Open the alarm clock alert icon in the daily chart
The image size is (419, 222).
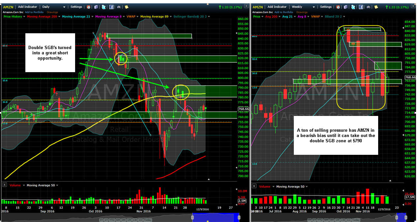88,7
